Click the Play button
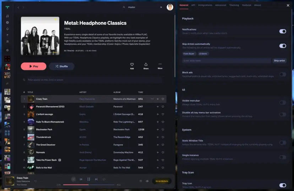This screenshot has width=294, height=191. (34, 66)
